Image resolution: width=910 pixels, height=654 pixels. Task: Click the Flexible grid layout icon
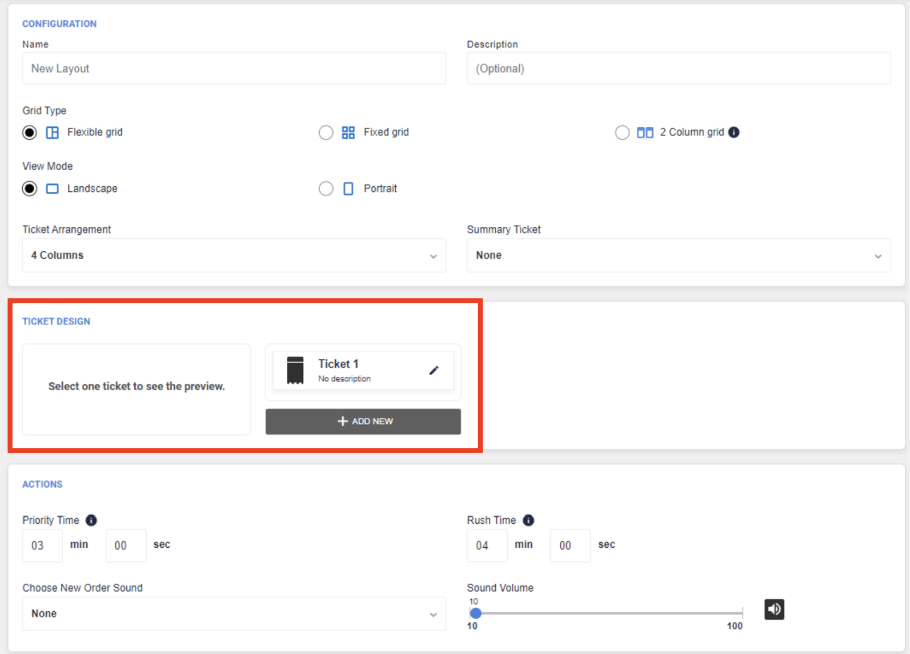[53, 133]
